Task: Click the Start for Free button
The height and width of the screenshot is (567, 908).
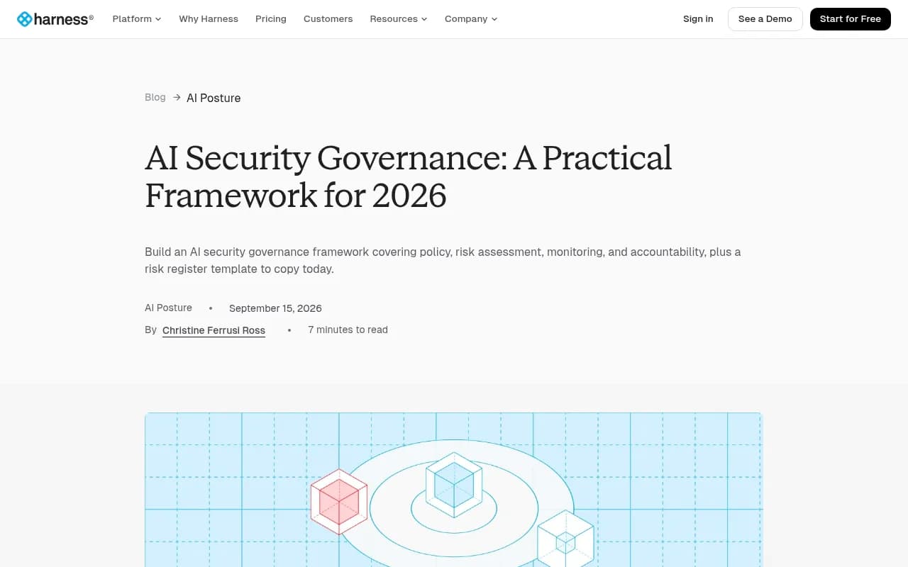Action: coord(851,19)
